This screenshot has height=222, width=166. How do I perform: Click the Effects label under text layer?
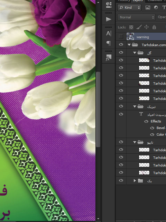click(156, 121)
